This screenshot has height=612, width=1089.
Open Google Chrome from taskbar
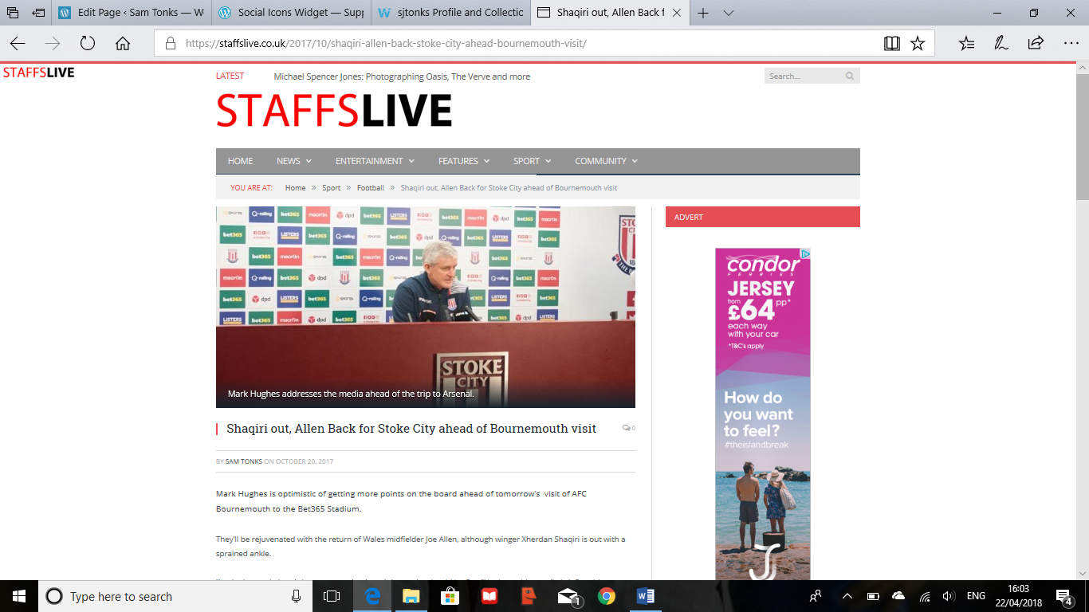point(607,596)
